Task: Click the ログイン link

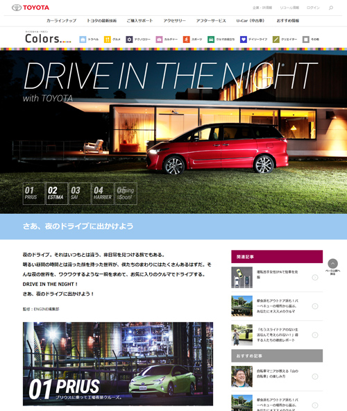Action: pyautogui.click(x=313, y=8)
